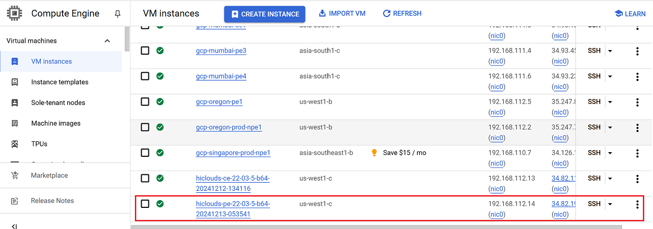Image resolution: width=653 pixels, height=229 pixels.
Task: Open SSH dropdown arrow for hiclouds-ce-22-03-5-b64
Action: [610, 178]
